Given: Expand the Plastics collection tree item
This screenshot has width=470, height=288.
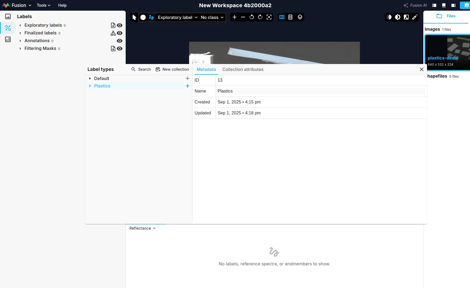Looking at the screenshot, I should (90, 86).
